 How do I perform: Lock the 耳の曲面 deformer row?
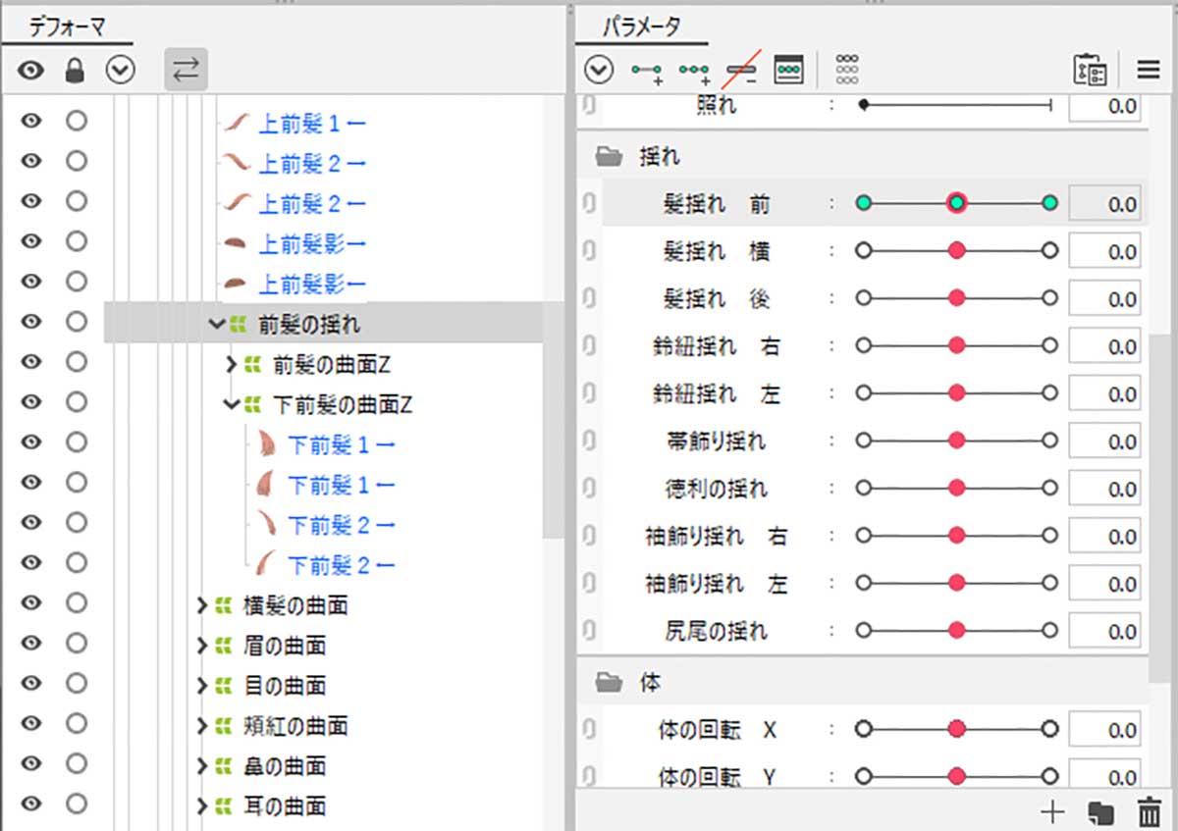click(x=76, y=805)
